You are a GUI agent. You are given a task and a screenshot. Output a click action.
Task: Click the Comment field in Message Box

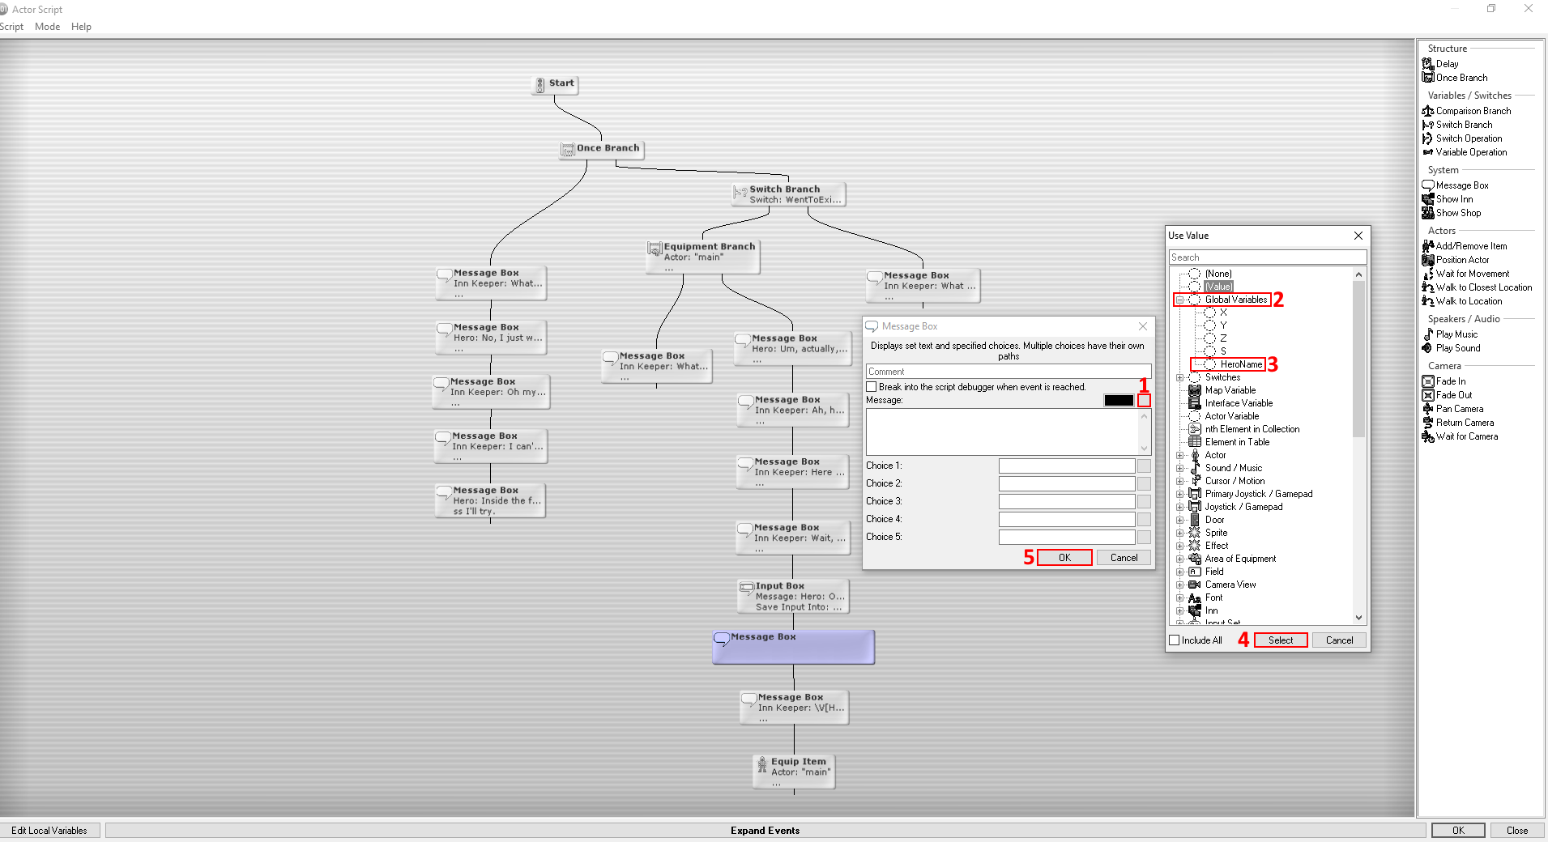coord(1009,372)
